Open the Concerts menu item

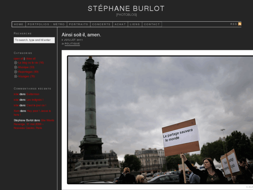pyautogui.click(x=101, y=24)
